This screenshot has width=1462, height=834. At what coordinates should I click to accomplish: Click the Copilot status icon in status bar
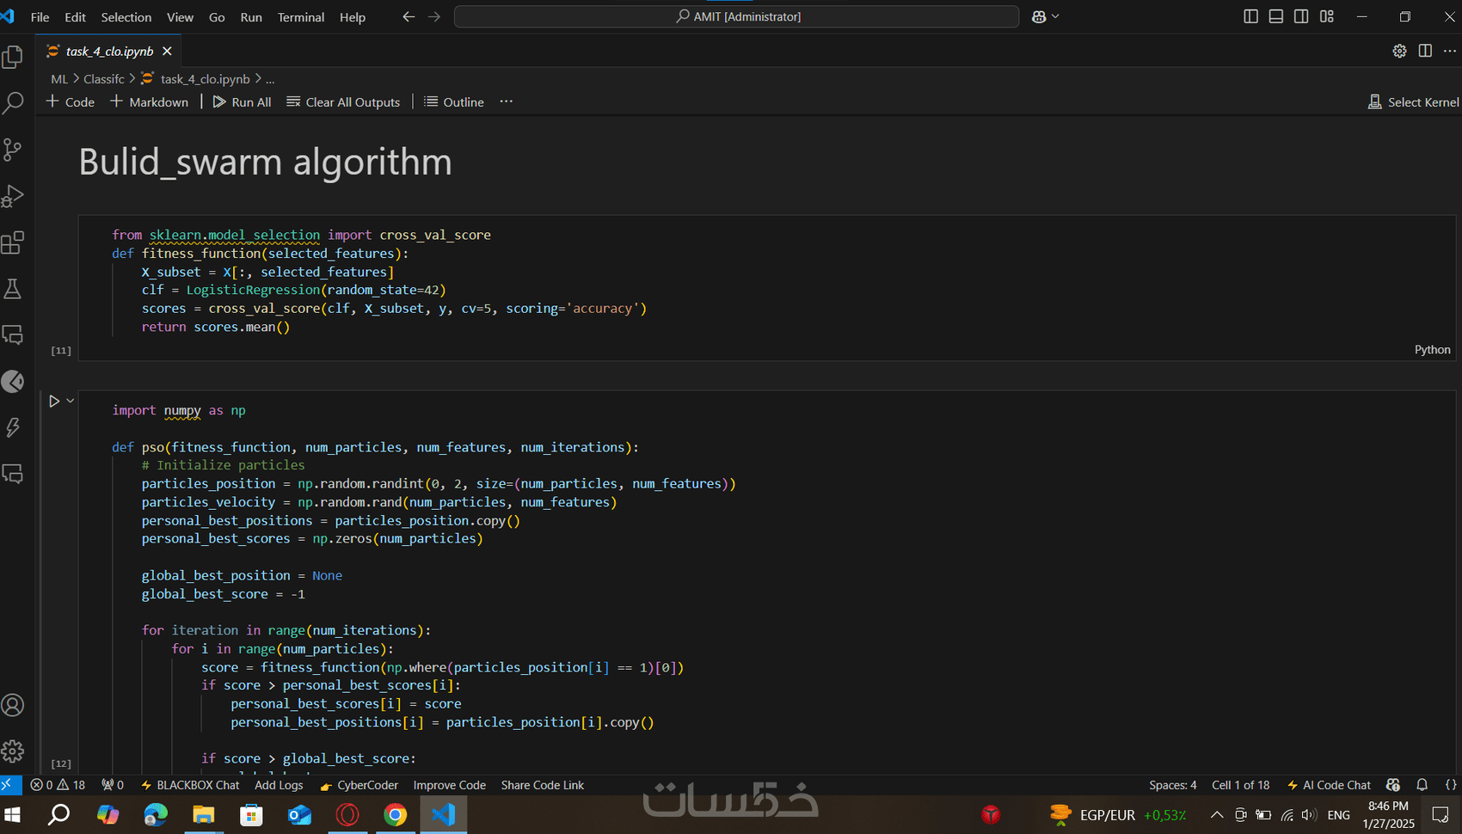1393,785
